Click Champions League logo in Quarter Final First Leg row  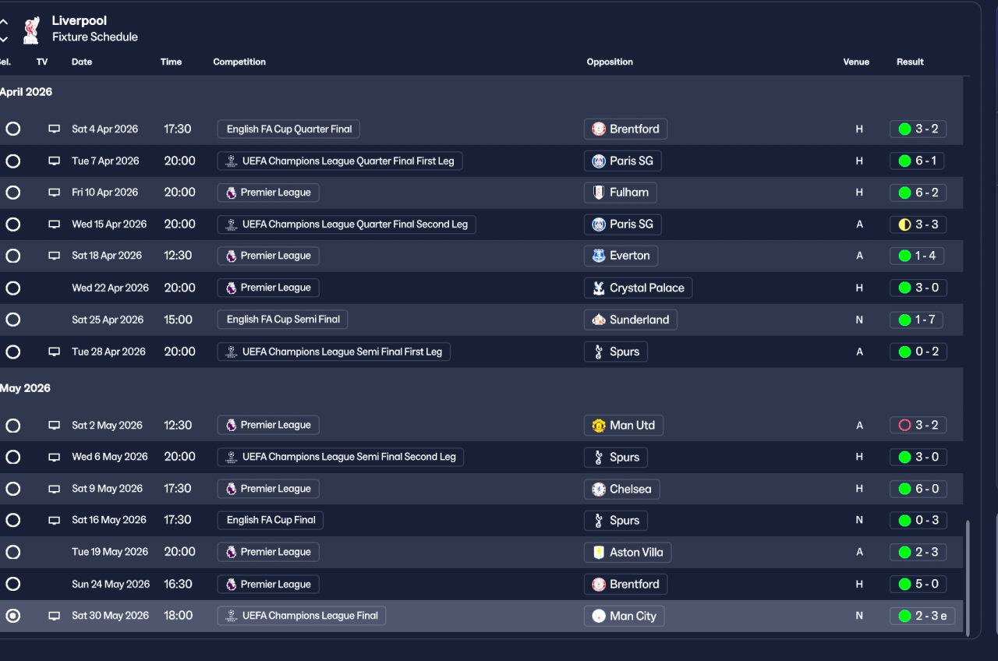coord(231,161)
